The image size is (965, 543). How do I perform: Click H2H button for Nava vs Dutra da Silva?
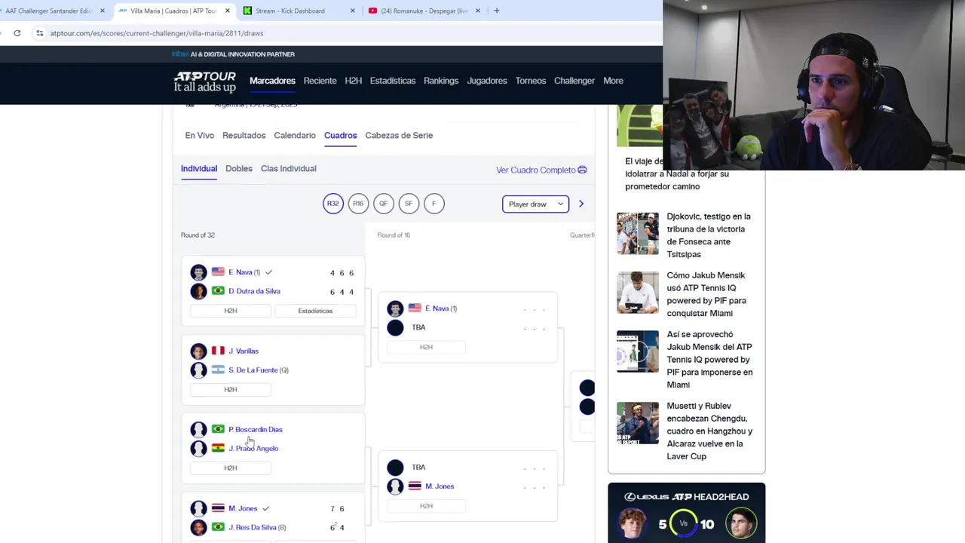pos(231,311)
